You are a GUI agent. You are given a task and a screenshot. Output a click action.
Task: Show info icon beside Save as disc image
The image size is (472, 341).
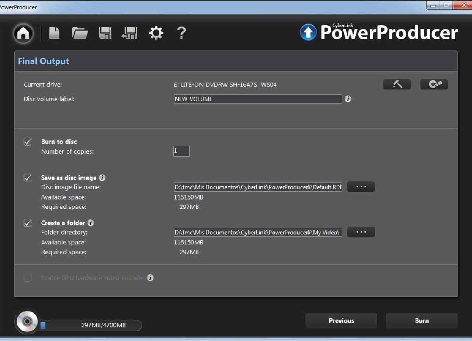pos(102,177)
